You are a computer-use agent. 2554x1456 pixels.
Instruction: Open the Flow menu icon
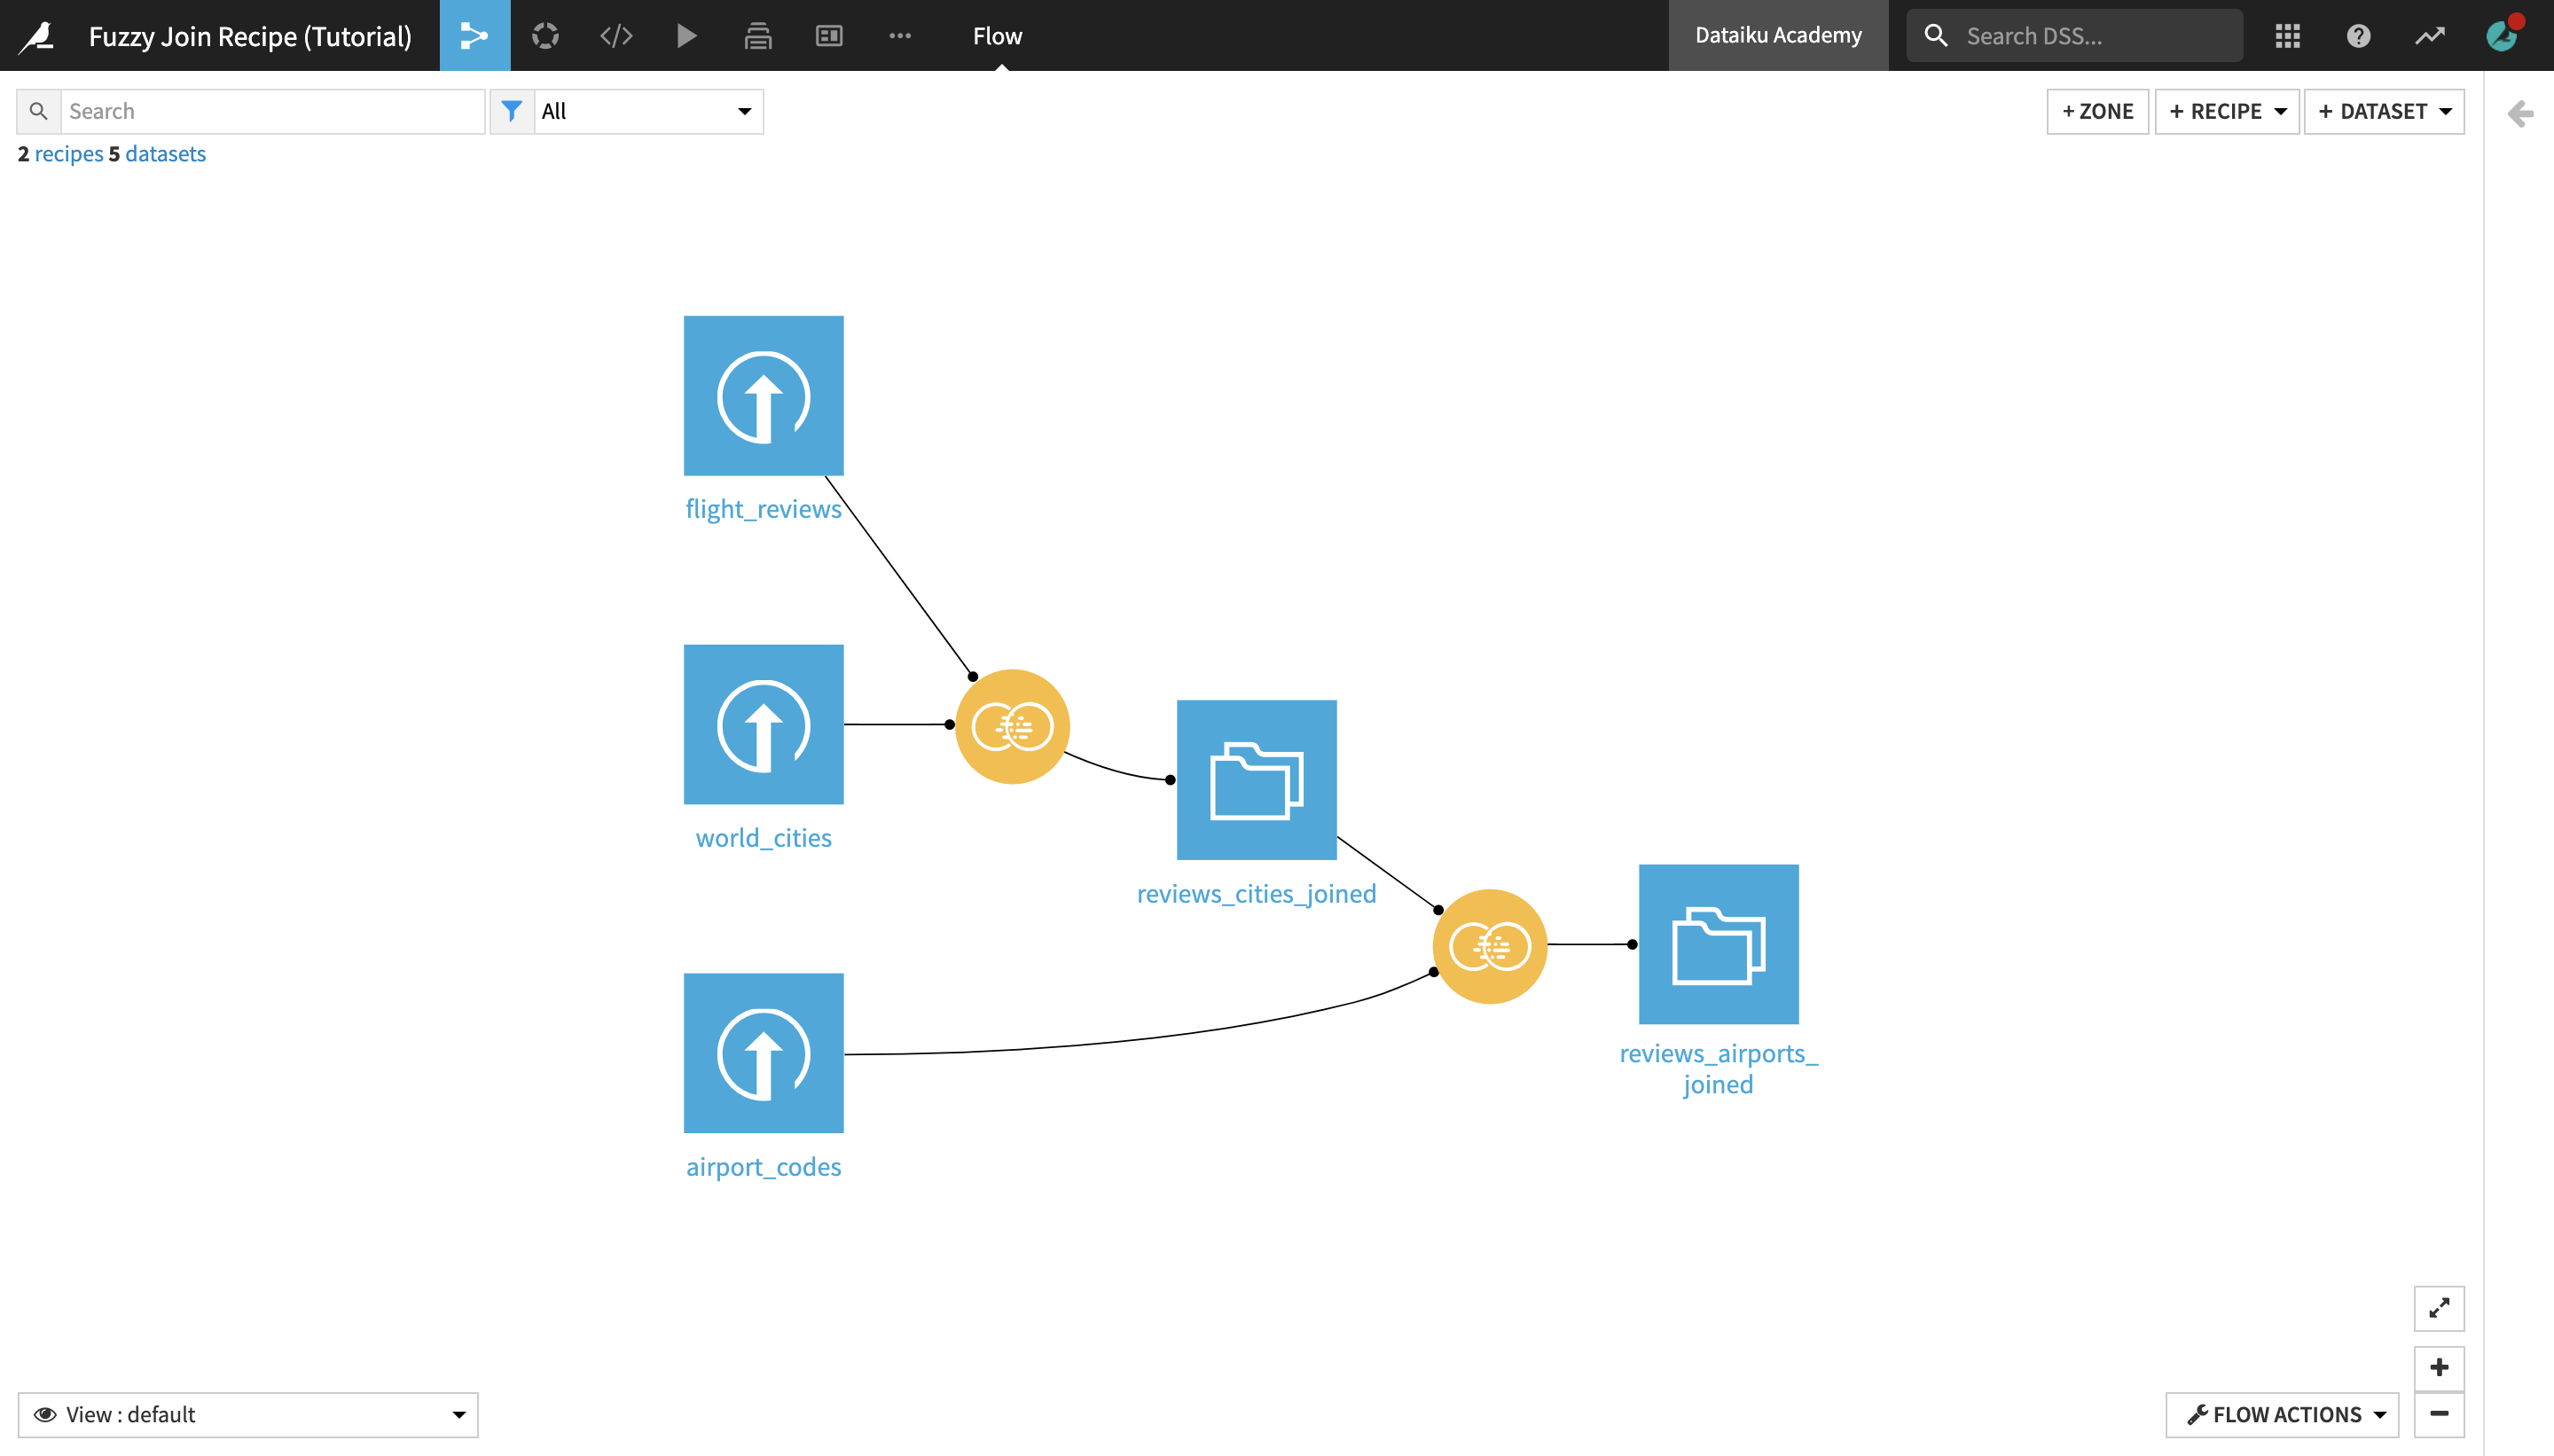tap(474, 36)
